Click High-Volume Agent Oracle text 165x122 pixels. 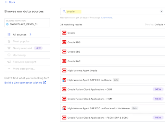tap(82, 71)
